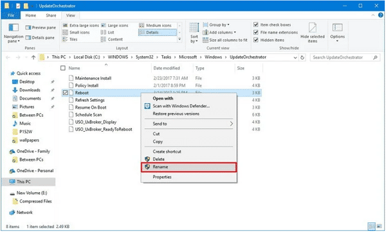Viewport: 386px width, 232px height.
Task: Open New Volume (E:) in sidebar
Action: (x=32, y=193)
